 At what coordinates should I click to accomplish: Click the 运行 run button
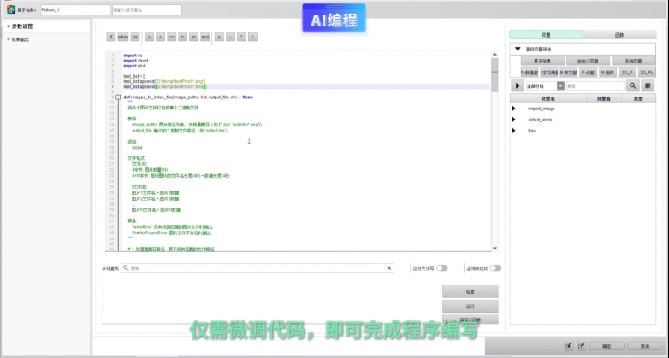pos(470,306)
